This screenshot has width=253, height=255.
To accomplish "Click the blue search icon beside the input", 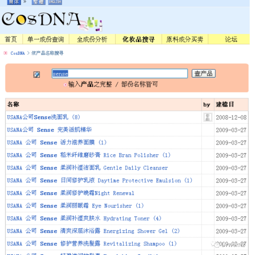I will point(36,74).
